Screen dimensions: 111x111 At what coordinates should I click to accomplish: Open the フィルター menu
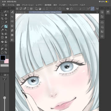[x=63, y=5]
